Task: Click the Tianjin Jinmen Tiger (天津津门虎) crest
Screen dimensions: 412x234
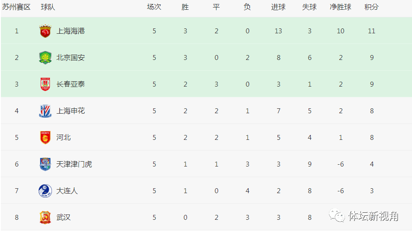Action: (x=45, y=164)
